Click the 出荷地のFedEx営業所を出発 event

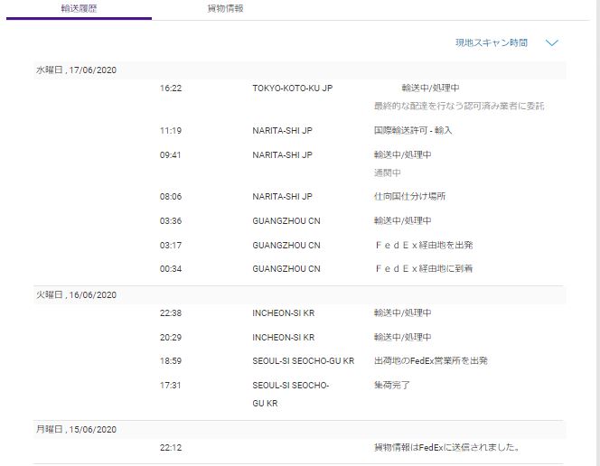pos(430,361)
